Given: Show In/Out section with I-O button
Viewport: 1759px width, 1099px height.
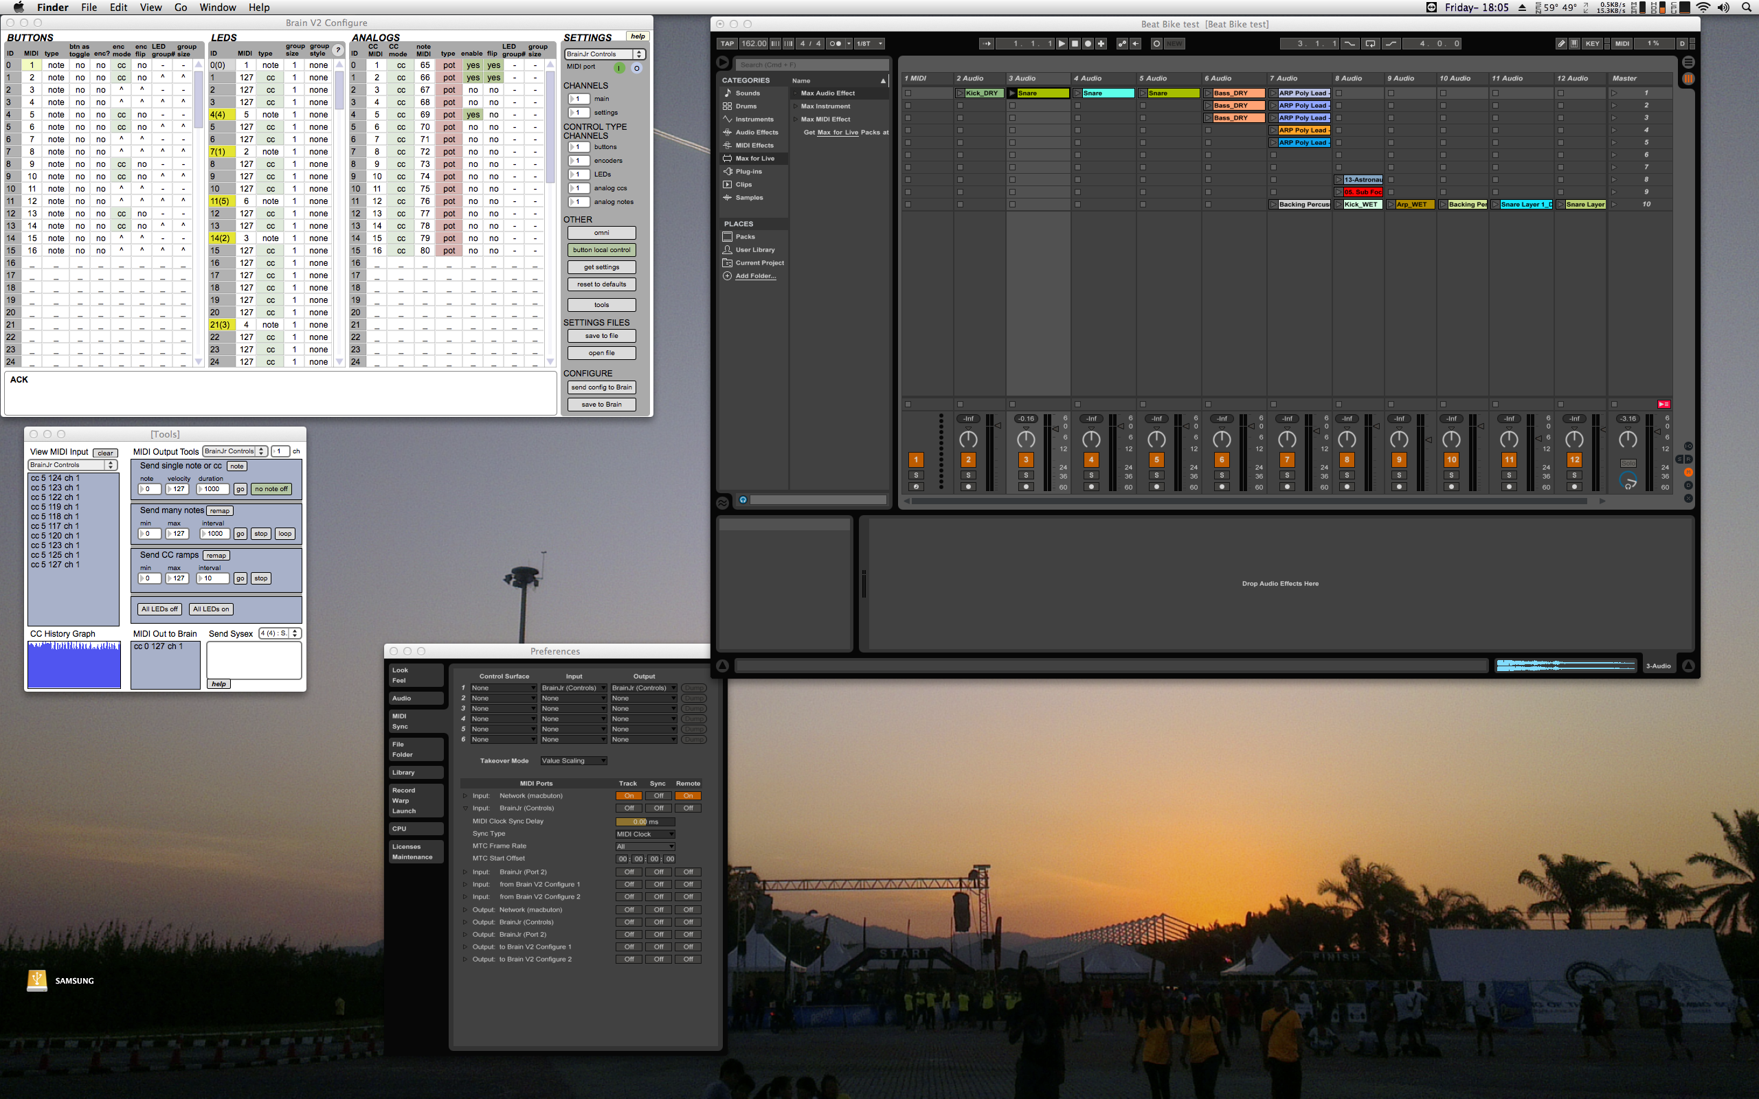Looking at the screenshot, I should 1688,446.
